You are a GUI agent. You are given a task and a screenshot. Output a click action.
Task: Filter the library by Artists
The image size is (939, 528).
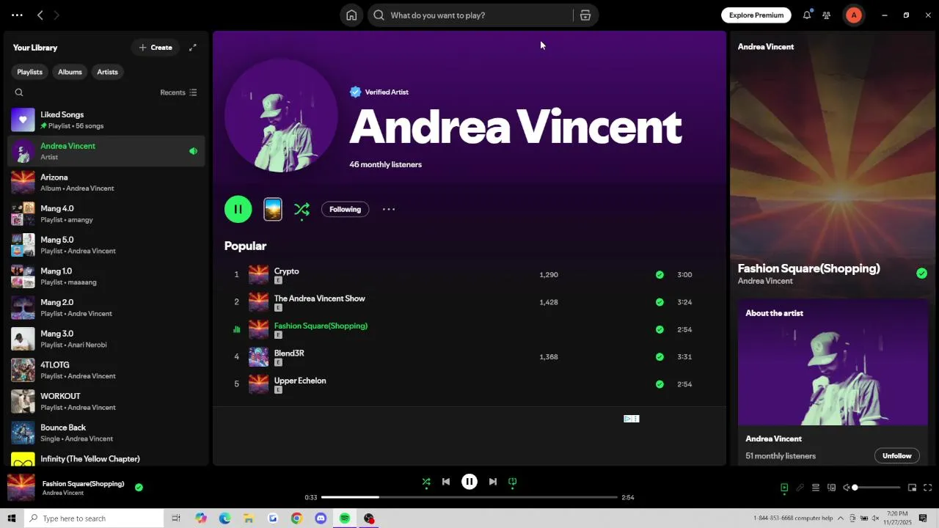click(107, 72)
